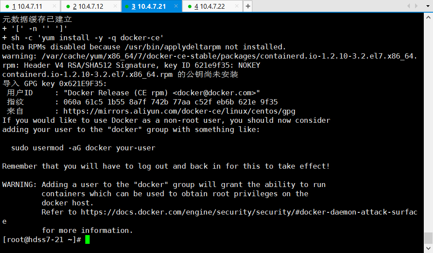Click the mirrors.aliyun.com GPG URL
433x253 pixels.
coord(179,111)
